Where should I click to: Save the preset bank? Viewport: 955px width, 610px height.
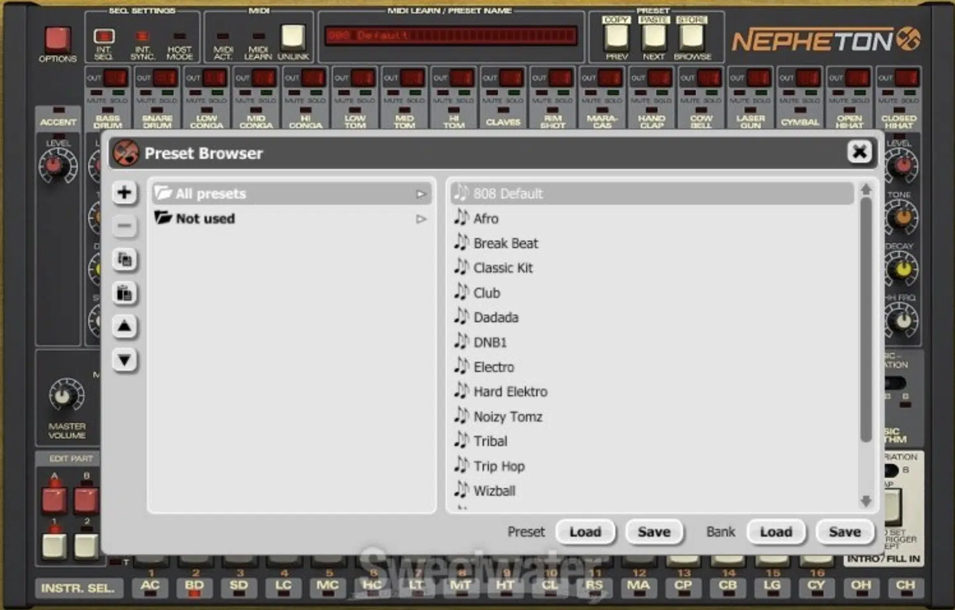coord(845,532)
